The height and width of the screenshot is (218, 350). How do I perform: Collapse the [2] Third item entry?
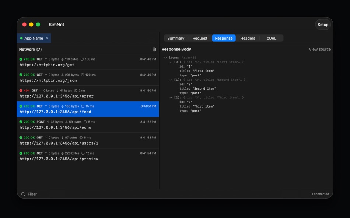[x=171, y=97]
